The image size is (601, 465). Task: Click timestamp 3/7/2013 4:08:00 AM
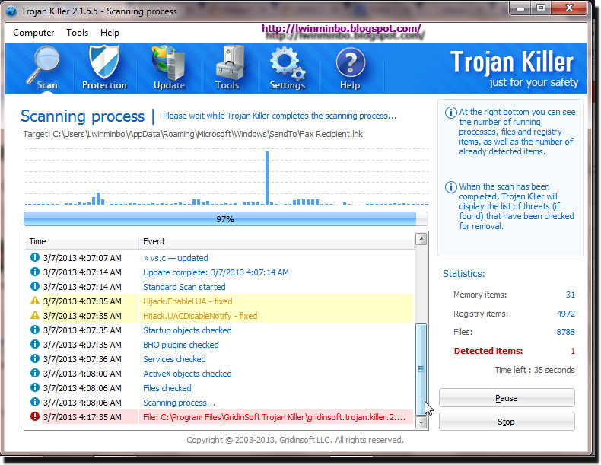82,374
